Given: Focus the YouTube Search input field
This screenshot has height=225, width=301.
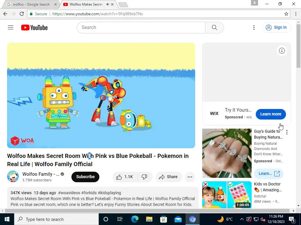Looking at the screenshot, I should 141,28.
